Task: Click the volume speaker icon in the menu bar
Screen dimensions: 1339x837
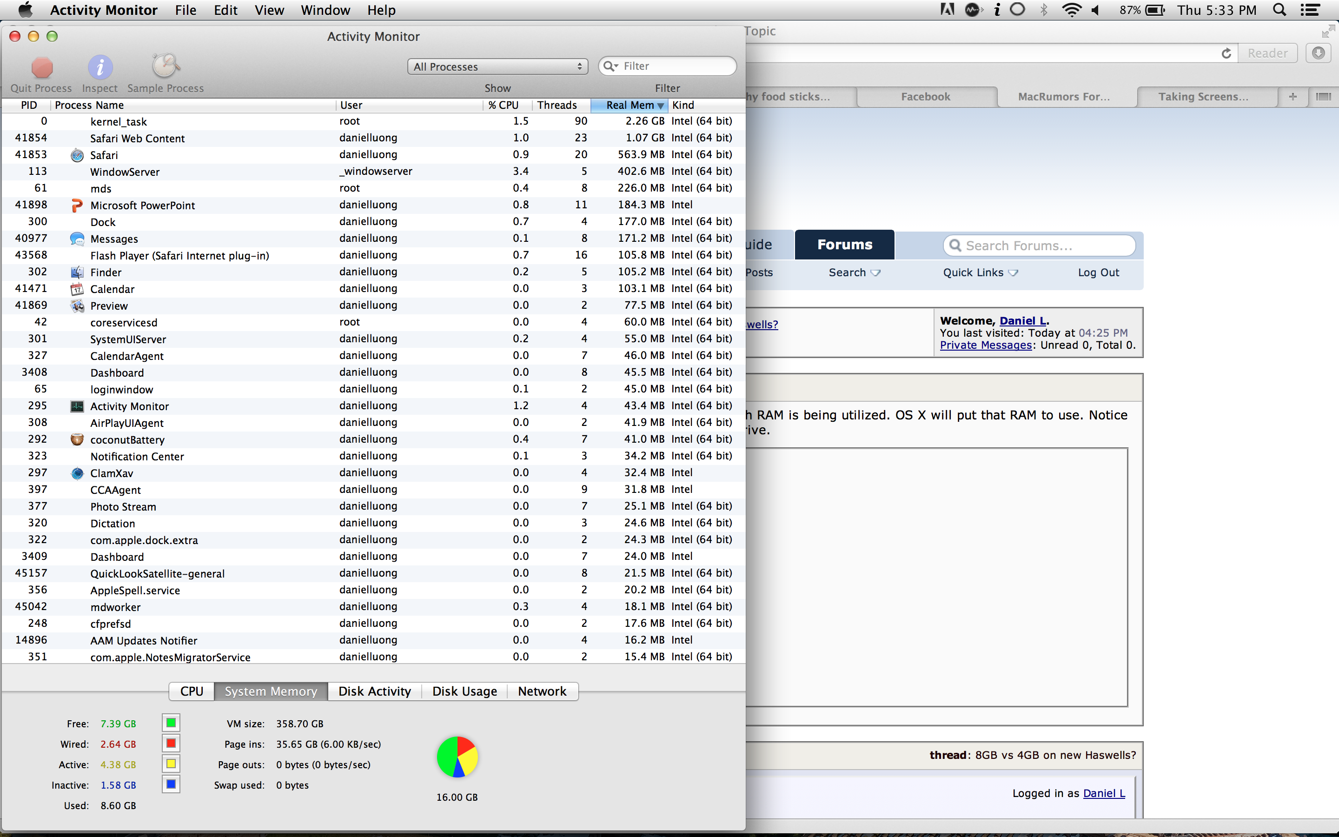Action: point(1095,10)
